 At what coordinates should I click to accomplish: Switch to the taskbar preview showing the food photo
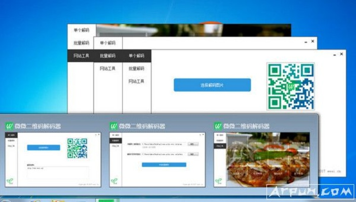[262, 160]
